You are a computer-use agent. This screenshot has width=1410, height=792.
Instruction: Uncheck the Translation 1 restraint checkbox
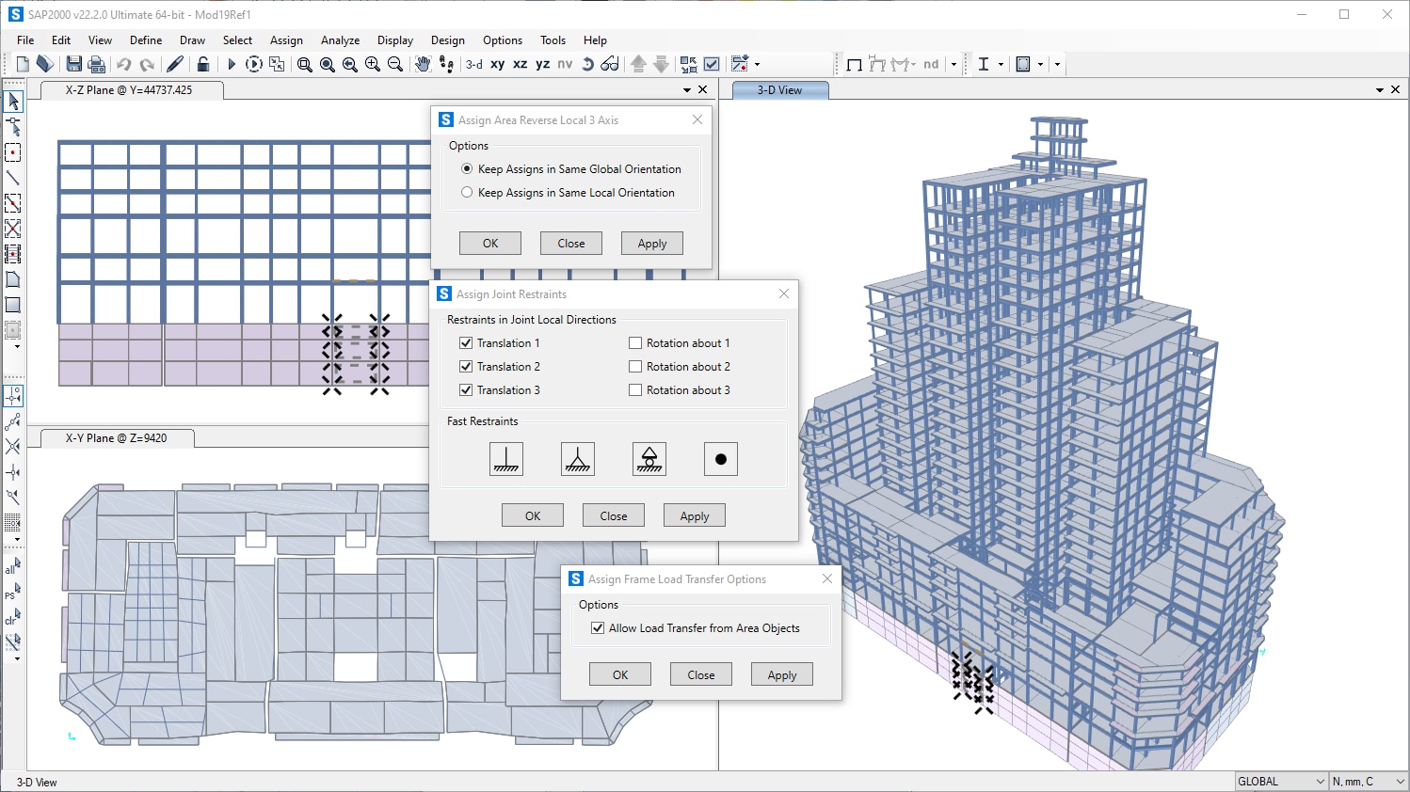click(466, 343)
